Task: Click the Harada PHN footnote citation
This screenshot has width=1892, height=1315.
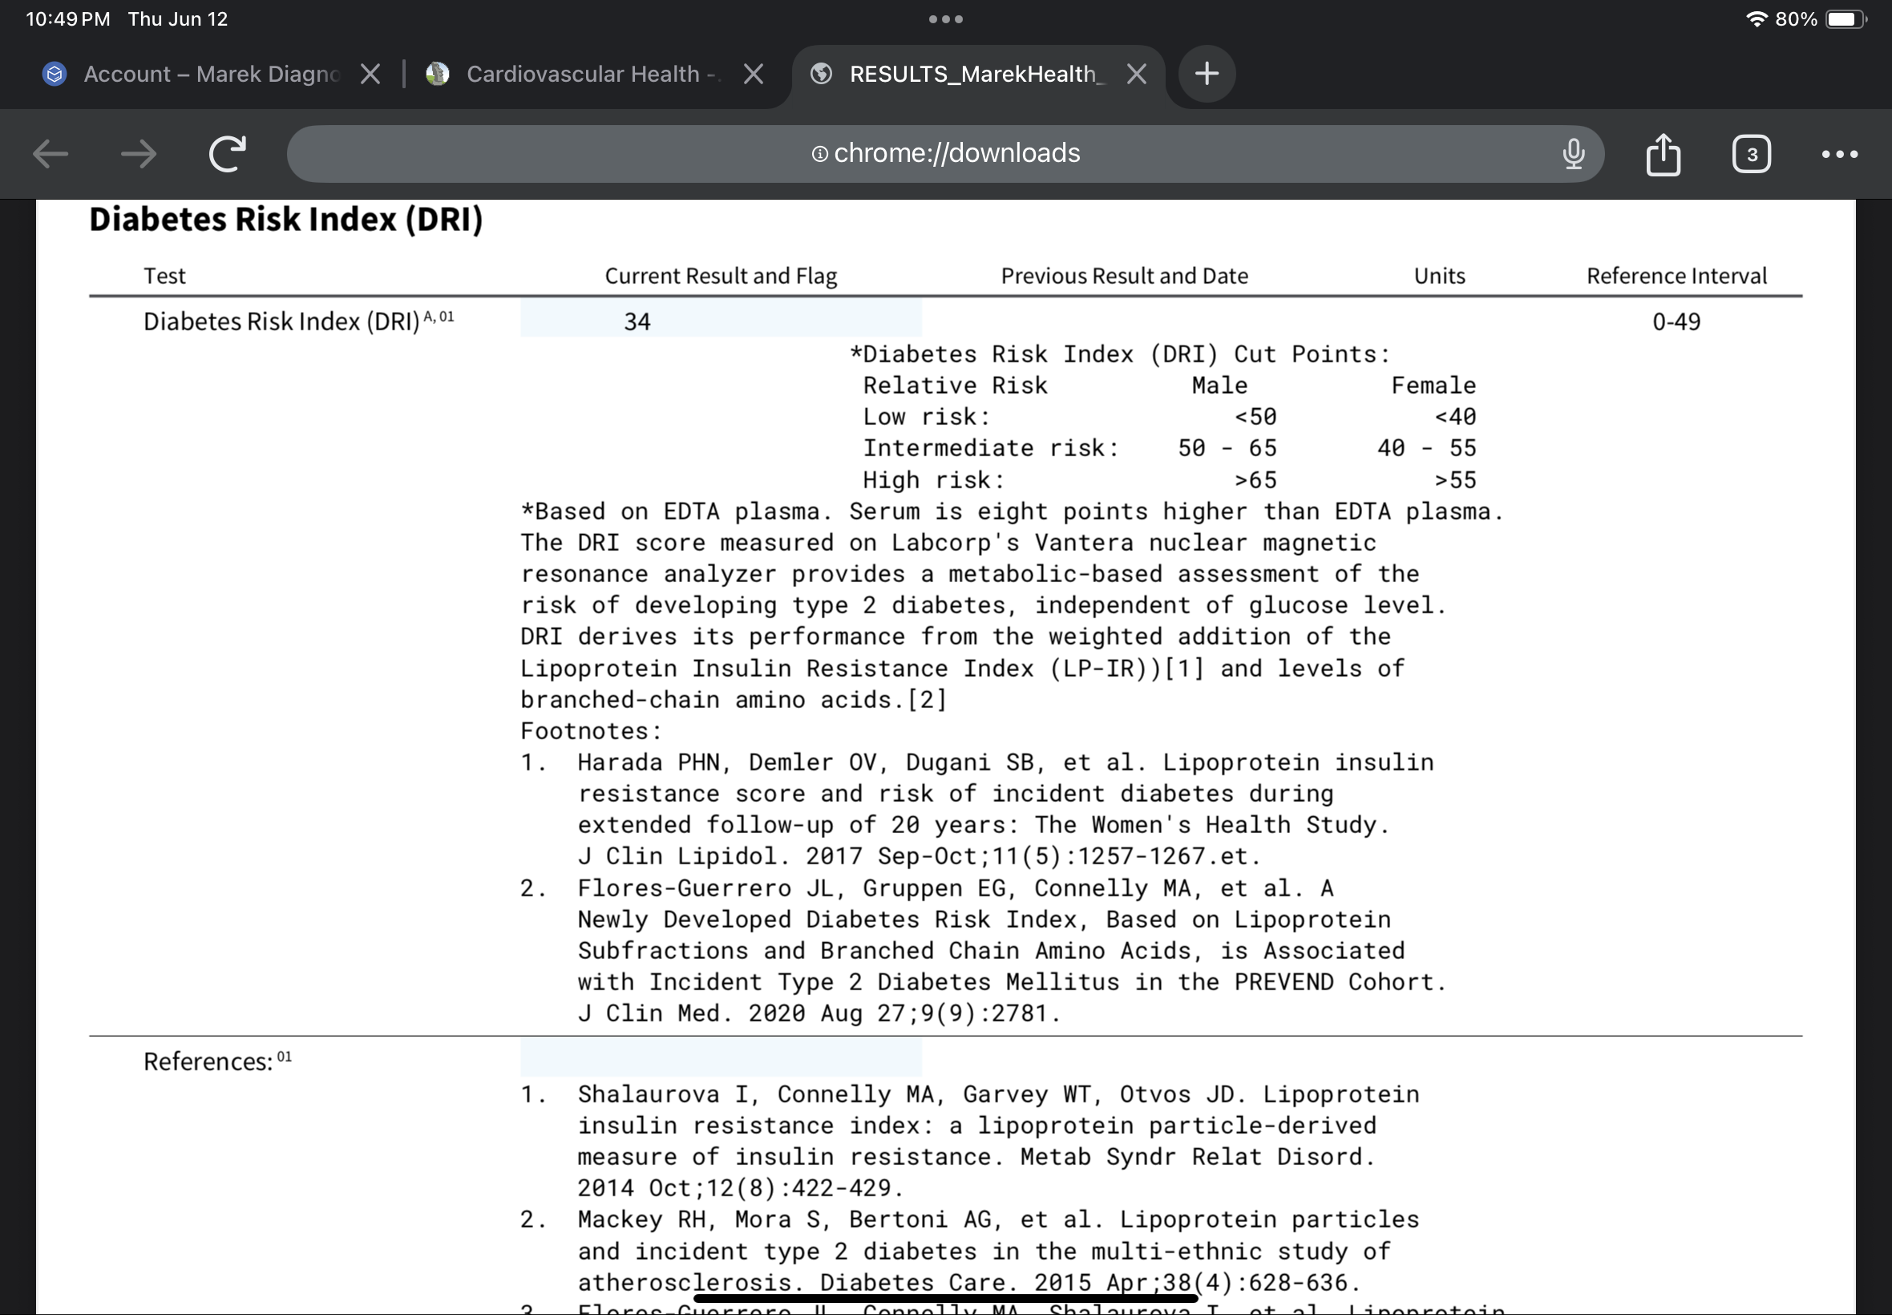Action: [x=1005, y=809]
